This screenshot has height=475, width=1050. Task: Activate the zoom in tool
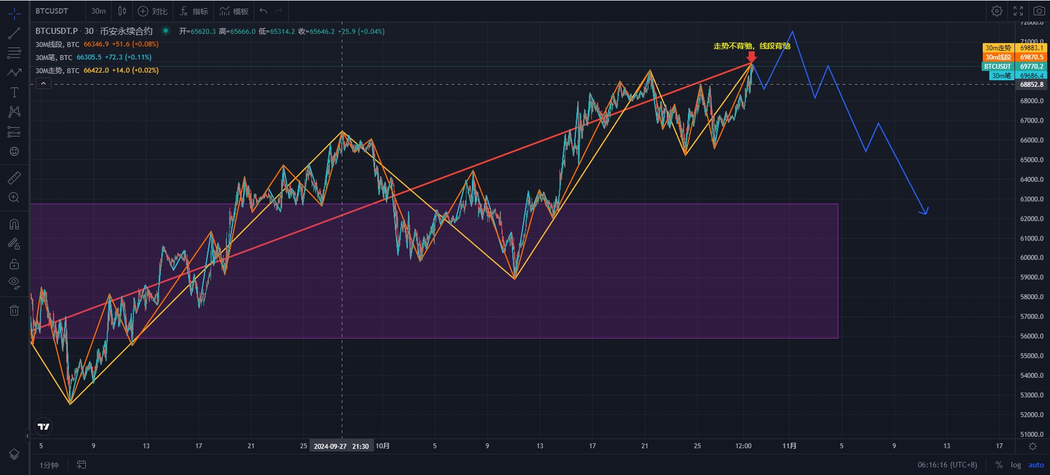[14, 198]
